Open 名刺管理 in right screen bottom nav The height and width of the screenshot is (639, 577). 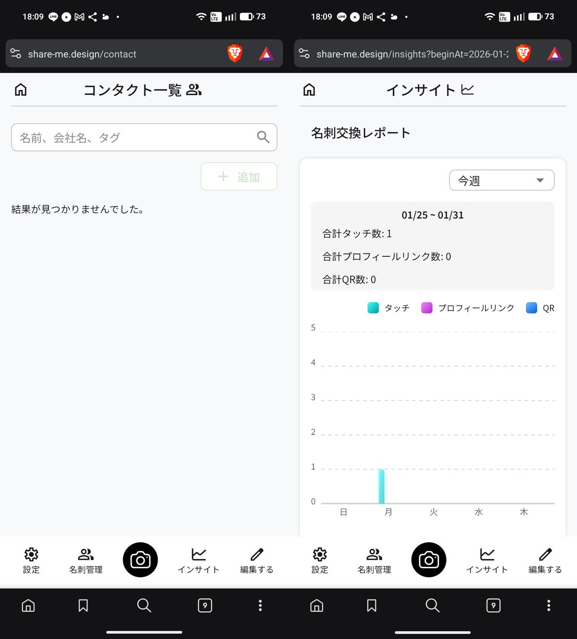click(374, 561)
